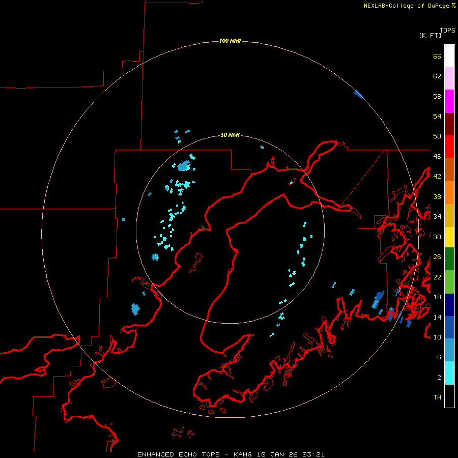This screenshot has width=458, height=458.
Task: Click the legend value 50
Action: [437, 136]
